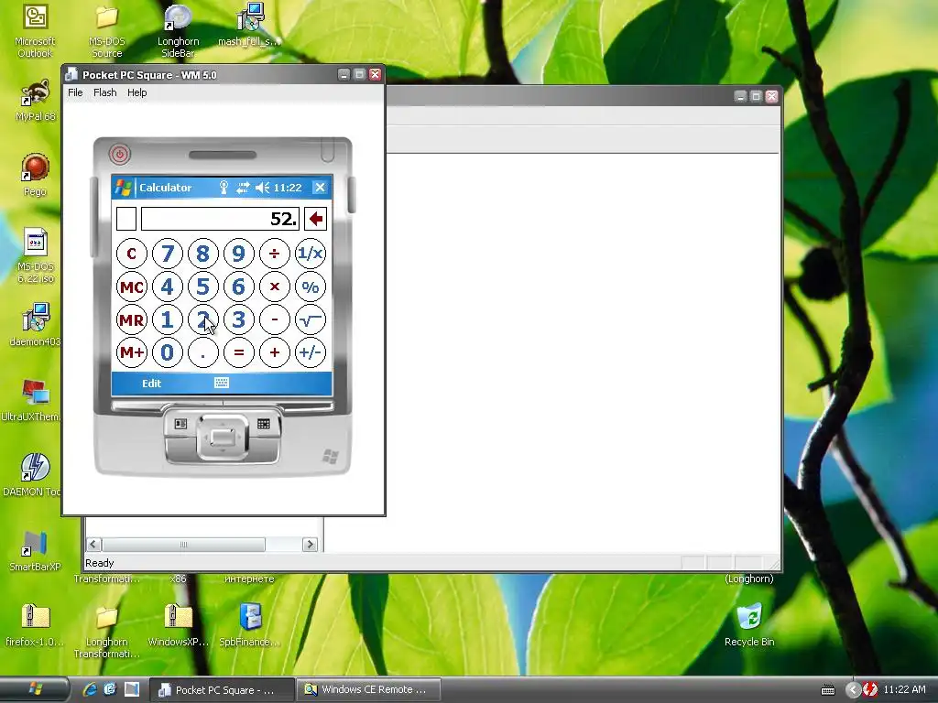Image resolution: width=938 pixels, height=703 pixels.
Task: Click the right hardware grid button
Action: point(264,425)
